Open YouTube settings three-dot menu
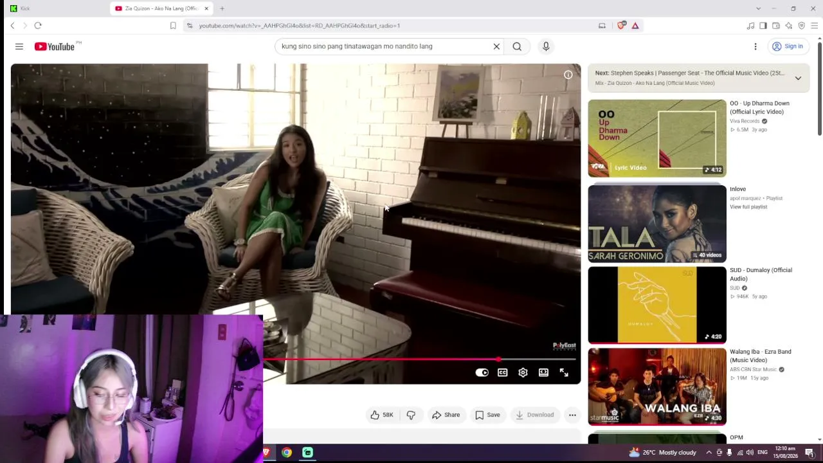The image size is (823, 463). (x=755, y=46)
